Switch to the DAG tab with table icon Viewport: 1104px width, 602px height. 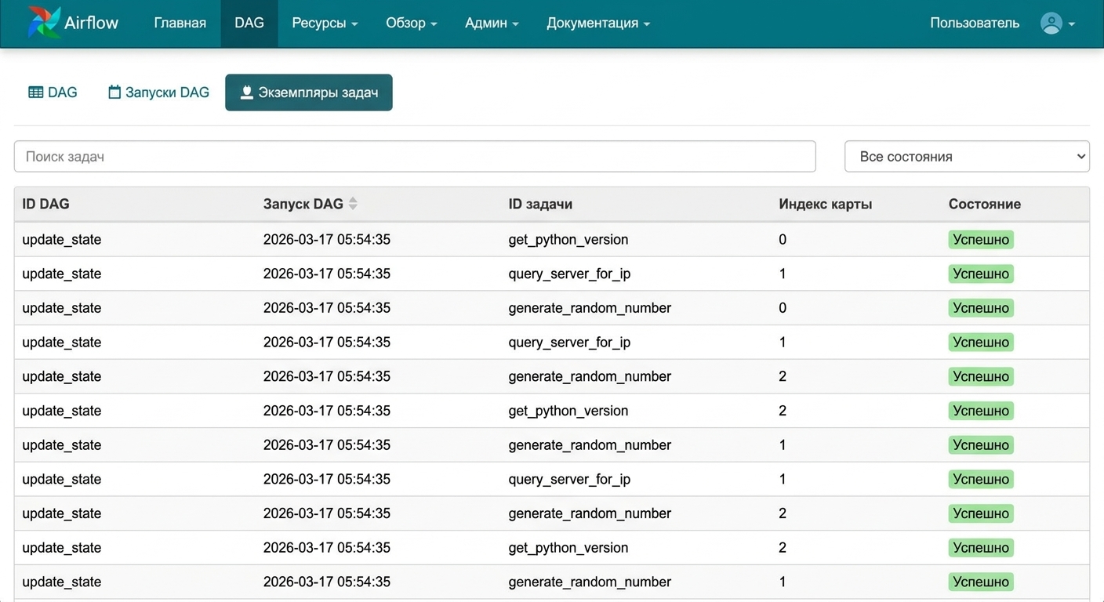[53, 92]
